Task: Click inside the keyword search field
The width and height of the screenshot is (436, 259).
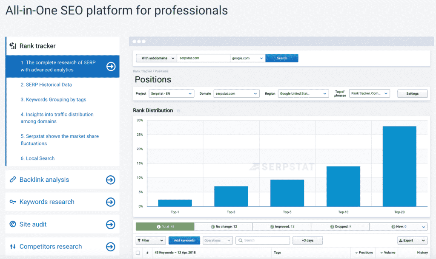Action: pyautogui.click(x=263, y=240)
